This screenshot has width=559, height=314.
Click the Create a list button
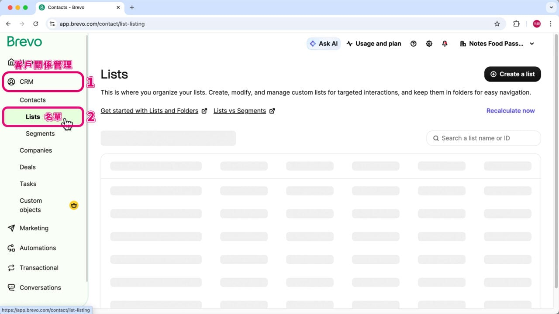pos(512,74)
